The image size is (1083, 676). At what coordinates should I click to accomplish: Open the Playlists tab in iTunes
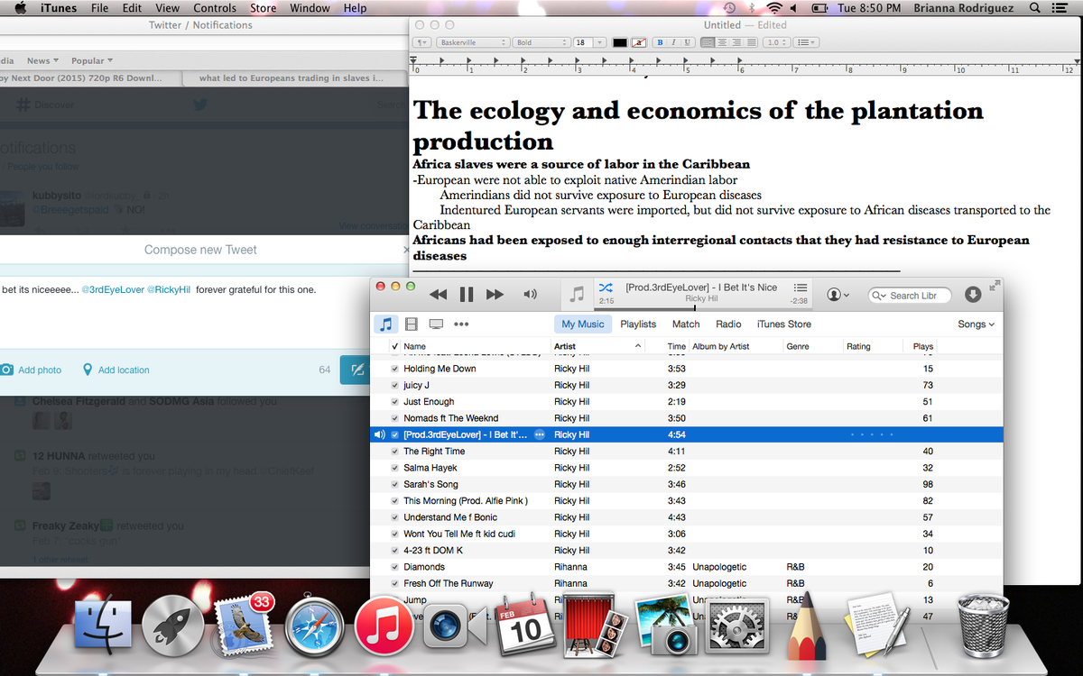click(638, 324)
